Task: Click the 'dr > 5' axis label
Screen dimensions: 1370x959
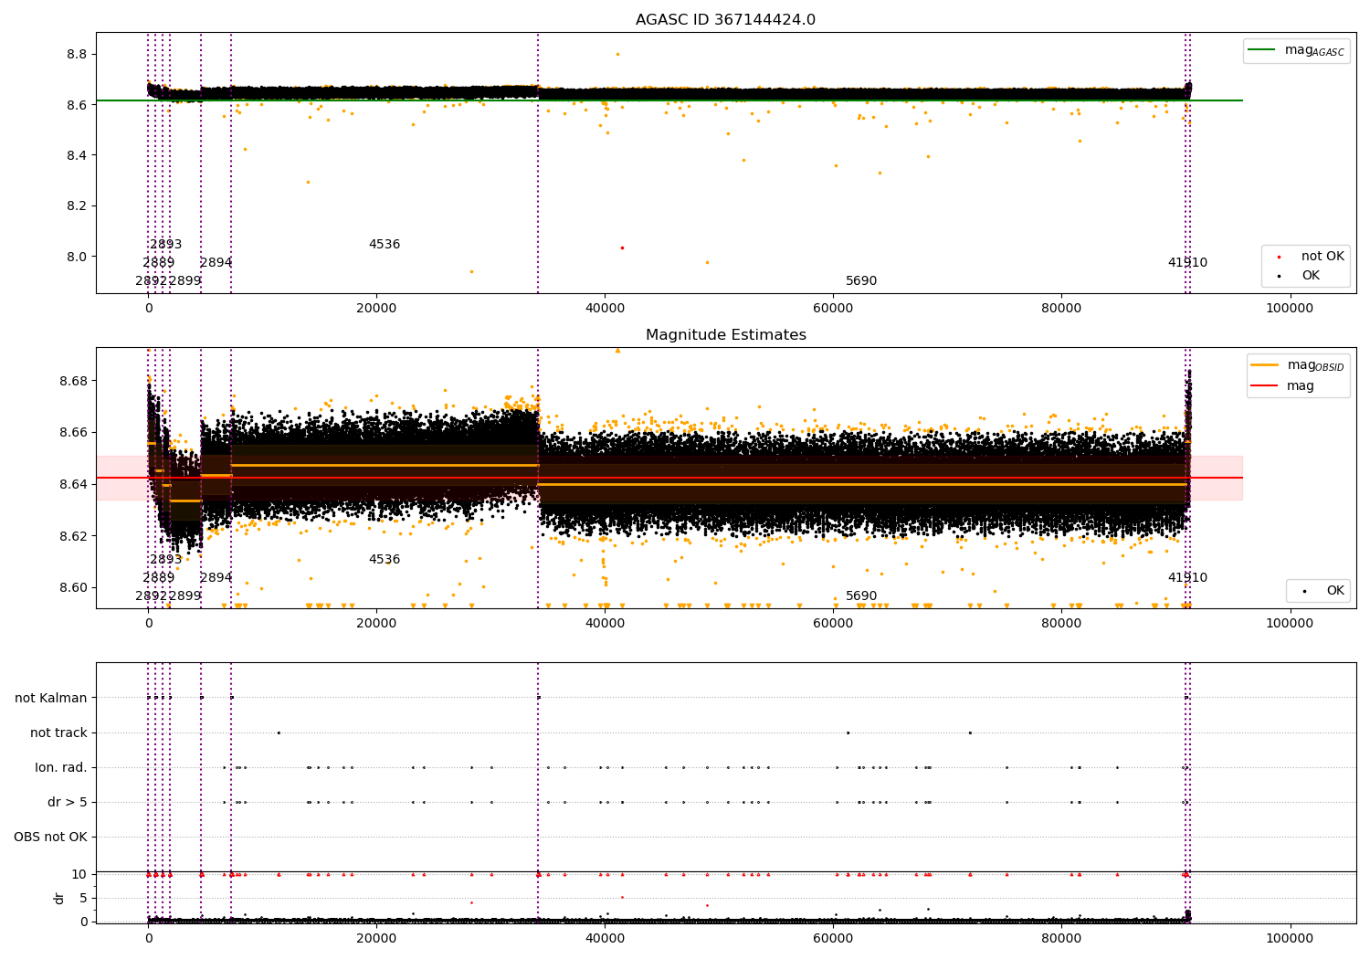Action: coord(68,802)
